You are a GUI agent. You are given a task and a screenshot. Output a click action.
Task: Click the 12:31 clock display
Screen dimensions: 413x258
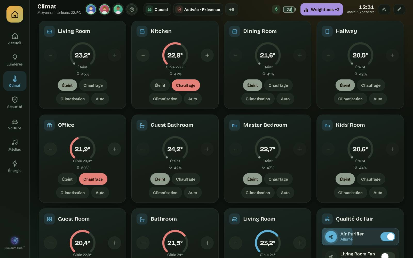pos(366,7)
